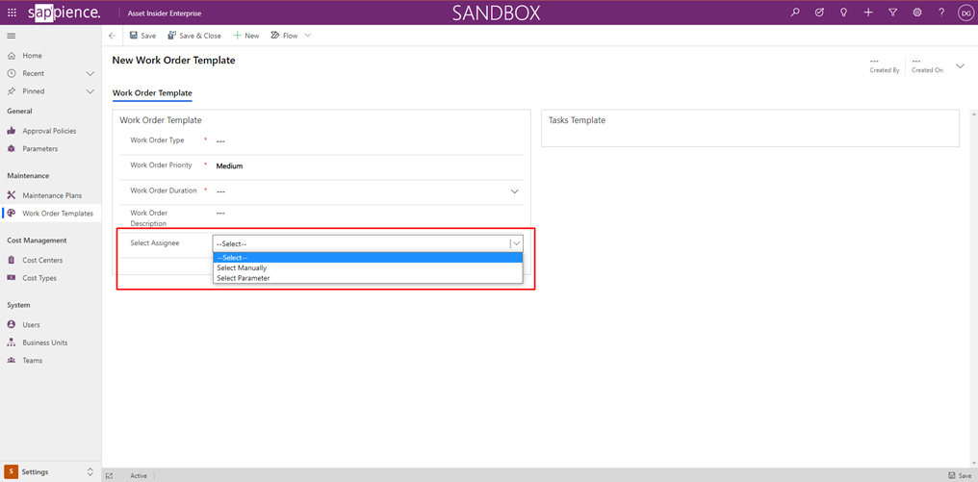Click the help question mark icon
The width and height of the screenshot is (978, 482).
941,13
